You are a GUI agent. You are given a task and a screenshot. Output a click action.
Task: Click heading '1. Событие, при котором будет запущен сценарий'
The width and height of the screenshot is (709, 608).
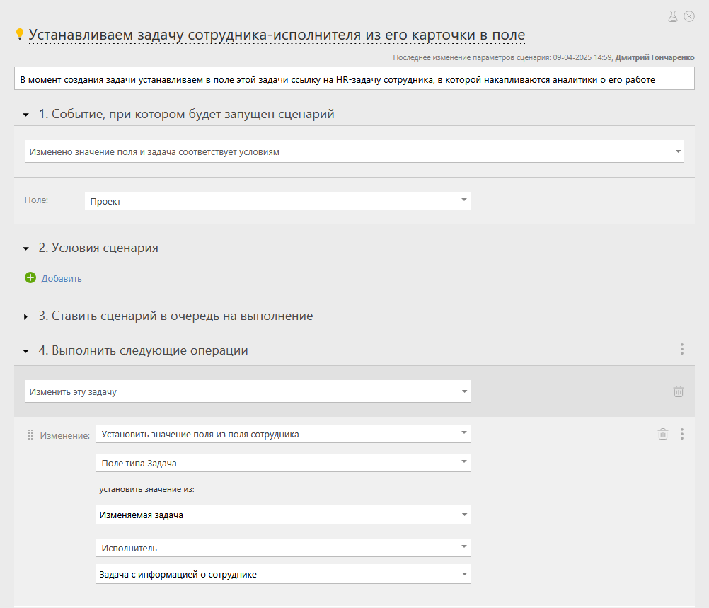(x=186, y=114)
